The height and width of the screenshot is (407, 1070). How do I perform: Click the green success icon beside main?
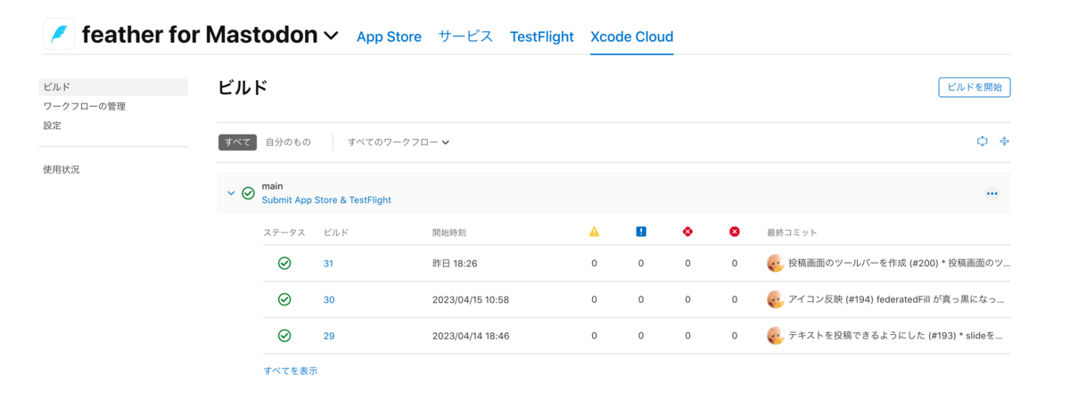pyautogui.click(x=248, y=193)
